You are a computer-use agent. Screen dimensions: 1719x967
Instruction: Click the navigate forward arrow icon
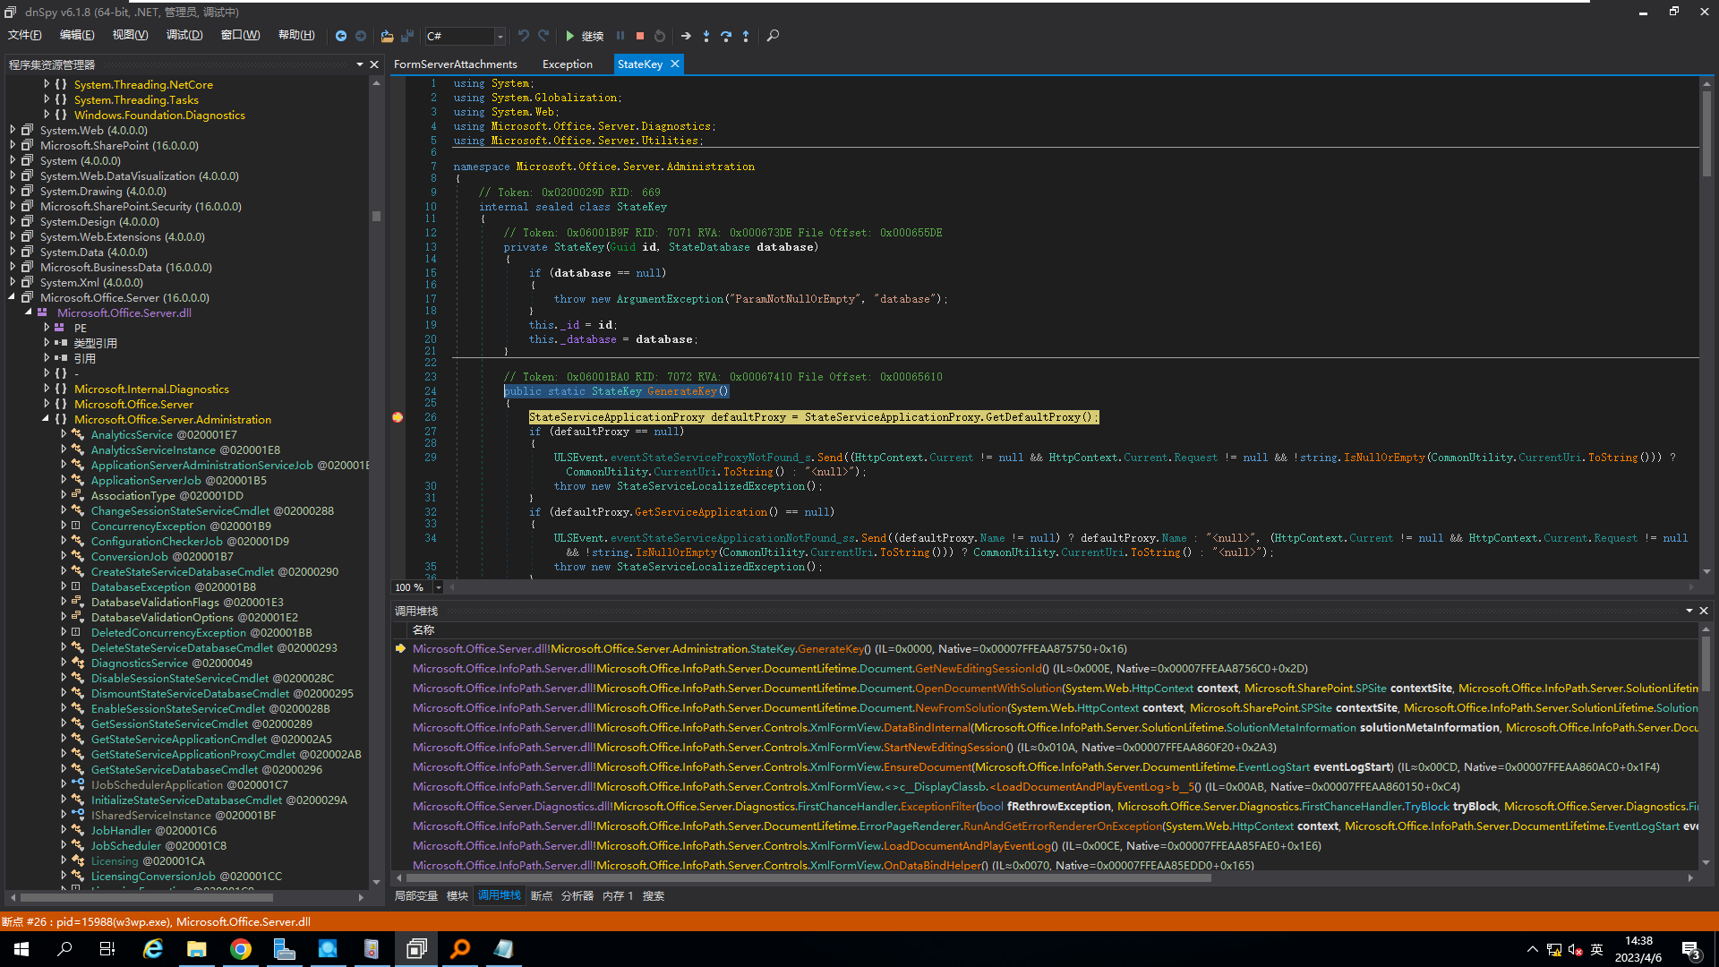click(x=361, y=36)
